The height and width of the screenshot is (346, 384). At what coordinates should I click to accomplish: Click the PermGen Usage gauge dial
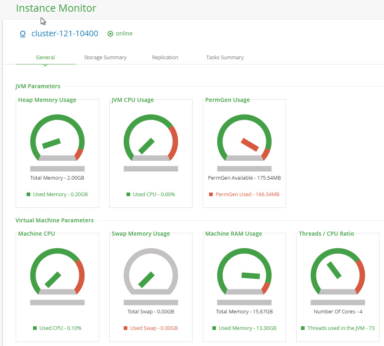pos(244,139)
